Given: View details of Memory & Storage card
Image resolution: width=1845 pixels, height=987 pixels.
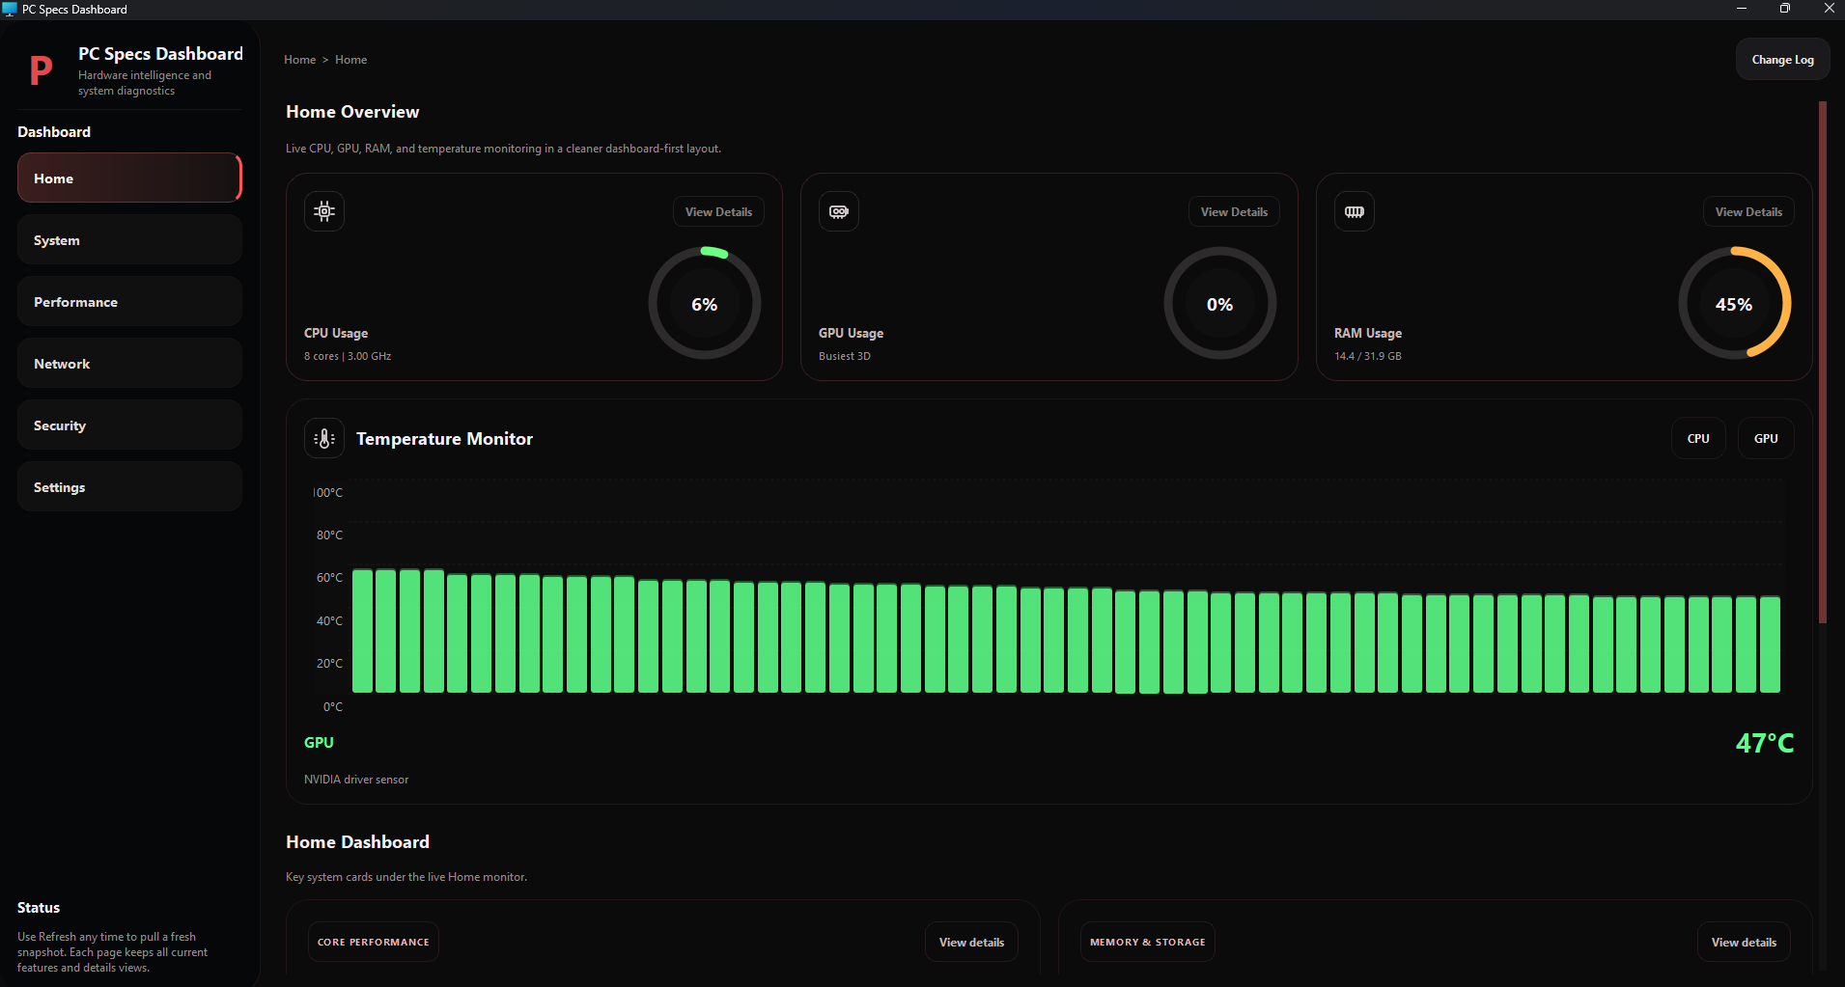Looking at the screenshot, I should [x=1743, y=942].
